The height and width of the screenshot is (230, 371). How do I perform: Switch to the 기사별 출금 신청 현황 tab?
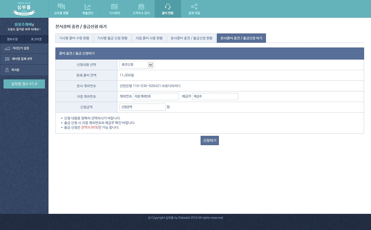point(112,38)
